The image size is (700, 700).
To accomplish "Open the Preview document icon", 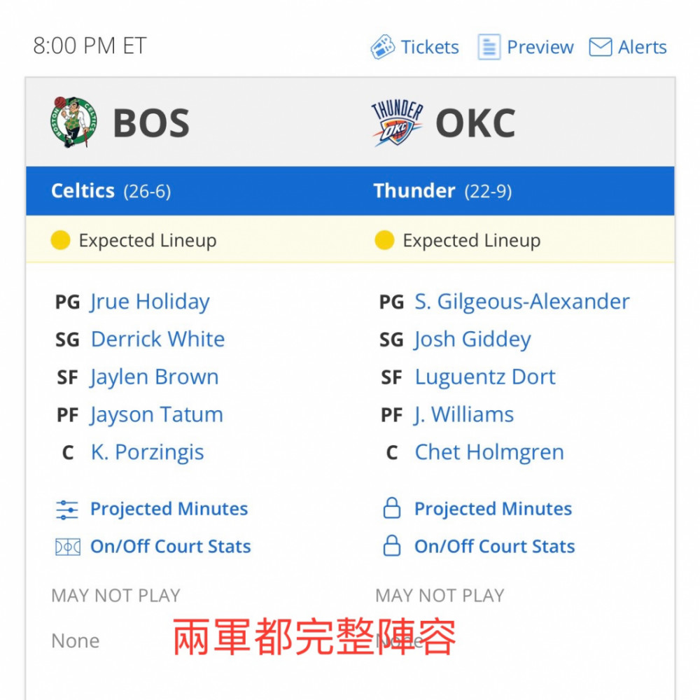I will pyautogui.click(x=489, y=47).
